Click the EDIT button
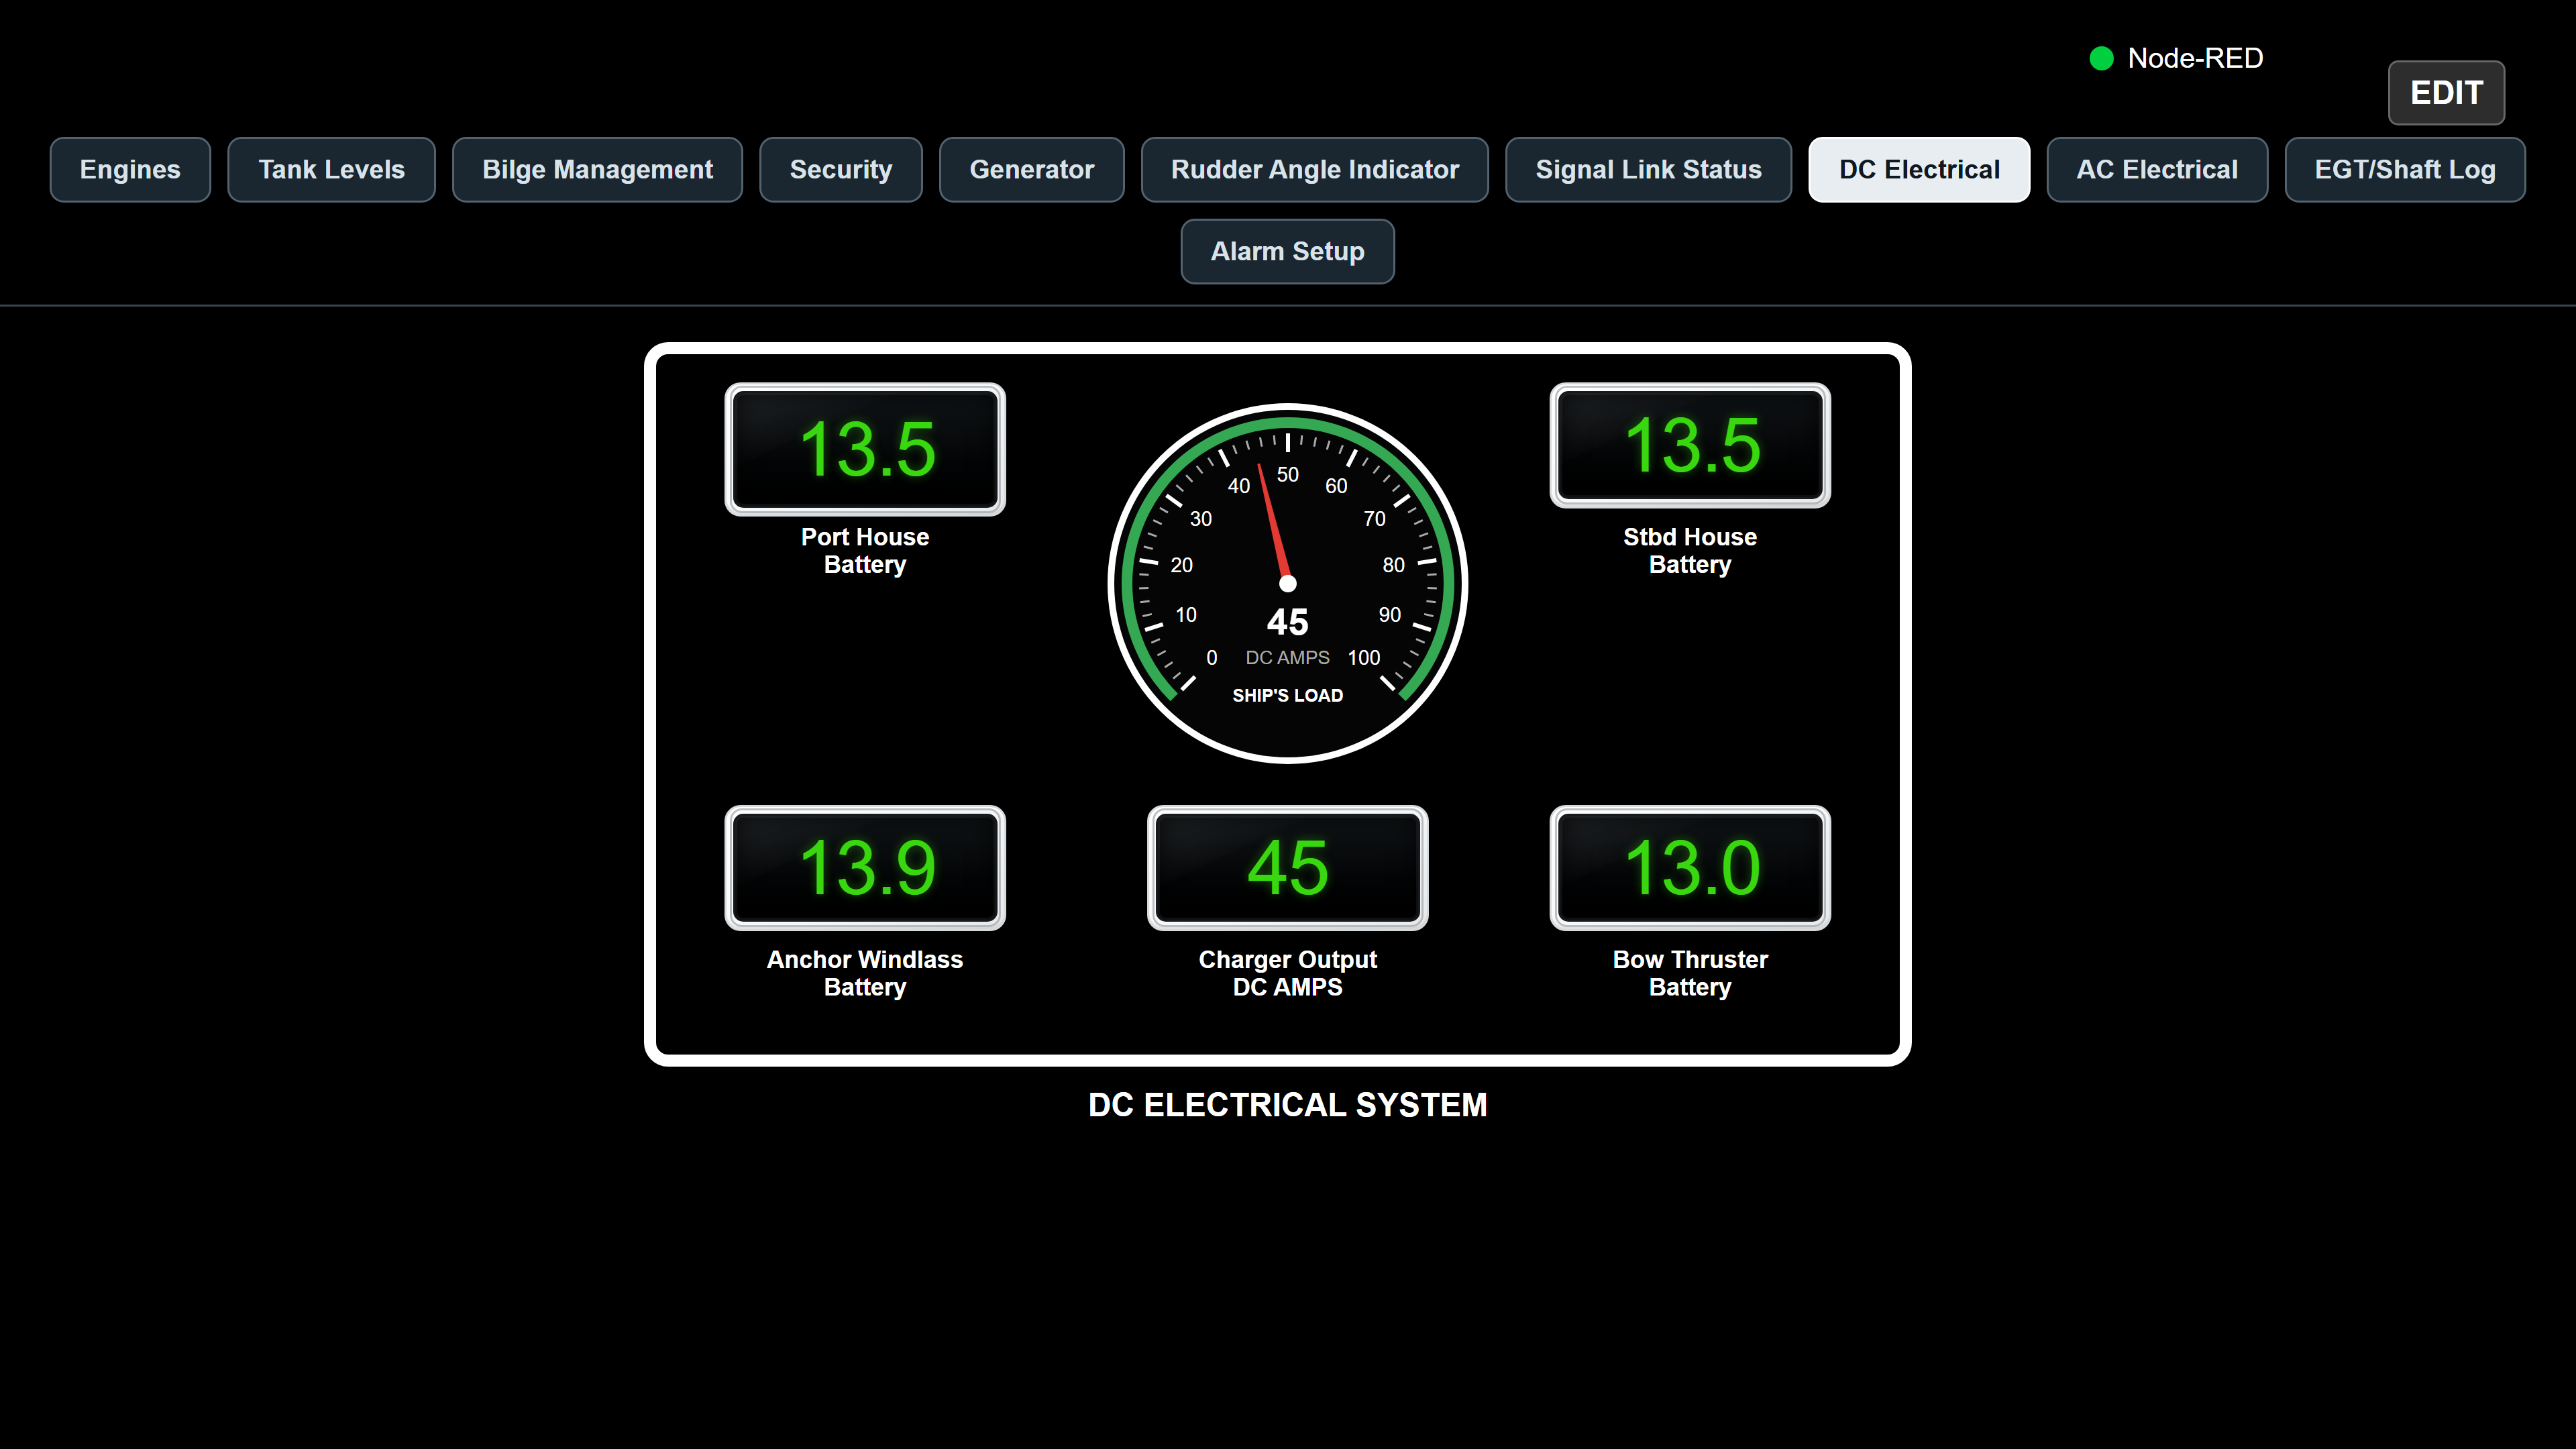Viewport: 2576px width, 1449px height. 2446,93
